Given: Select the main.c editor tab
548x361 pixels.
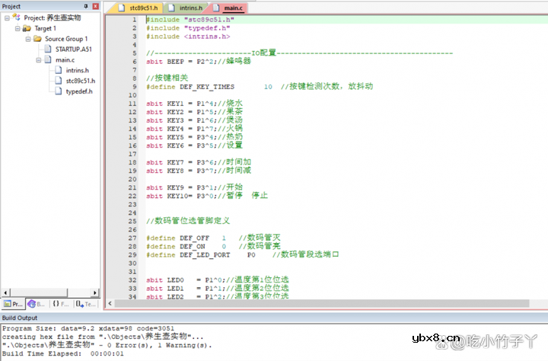Looking at the screenshot, I should pos(229,8).
